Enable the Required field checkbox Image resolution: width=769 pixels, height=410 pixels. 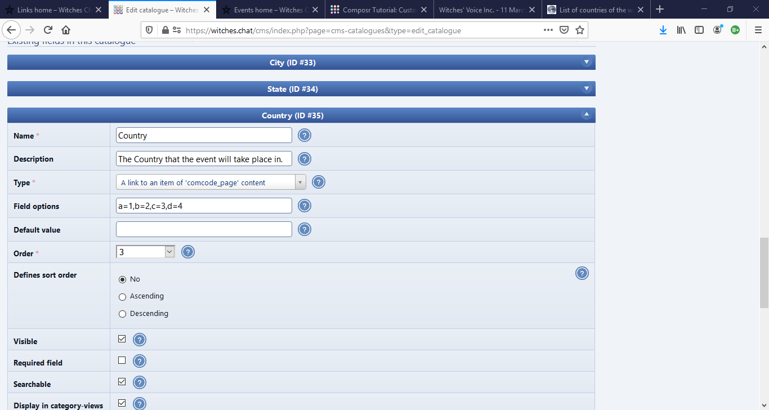[x=122, y=360]
